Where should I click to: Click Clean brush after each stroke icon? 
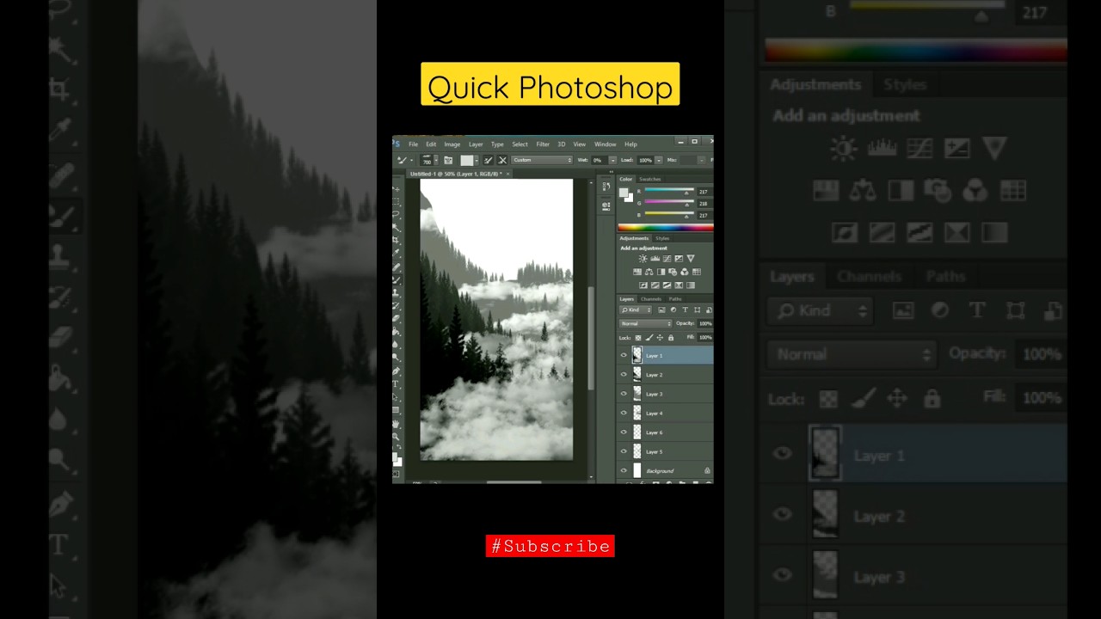pyautogui.click(x=502, y=160)
